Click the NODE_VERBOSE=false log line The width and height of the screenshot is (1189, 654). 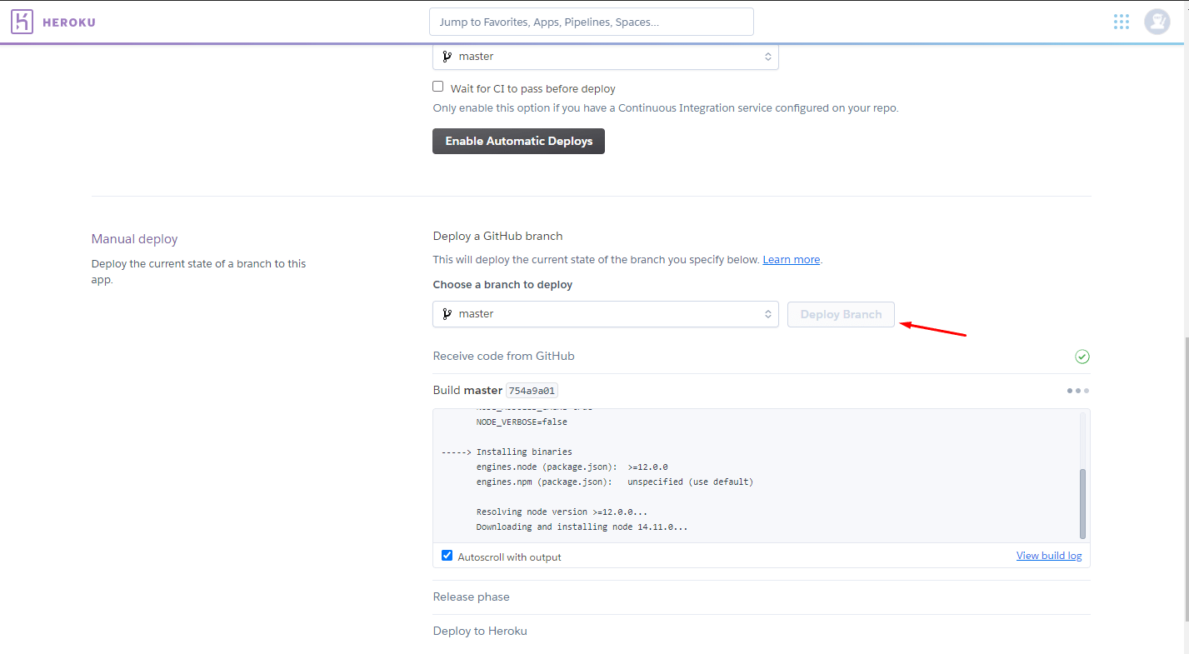point(522,422)
